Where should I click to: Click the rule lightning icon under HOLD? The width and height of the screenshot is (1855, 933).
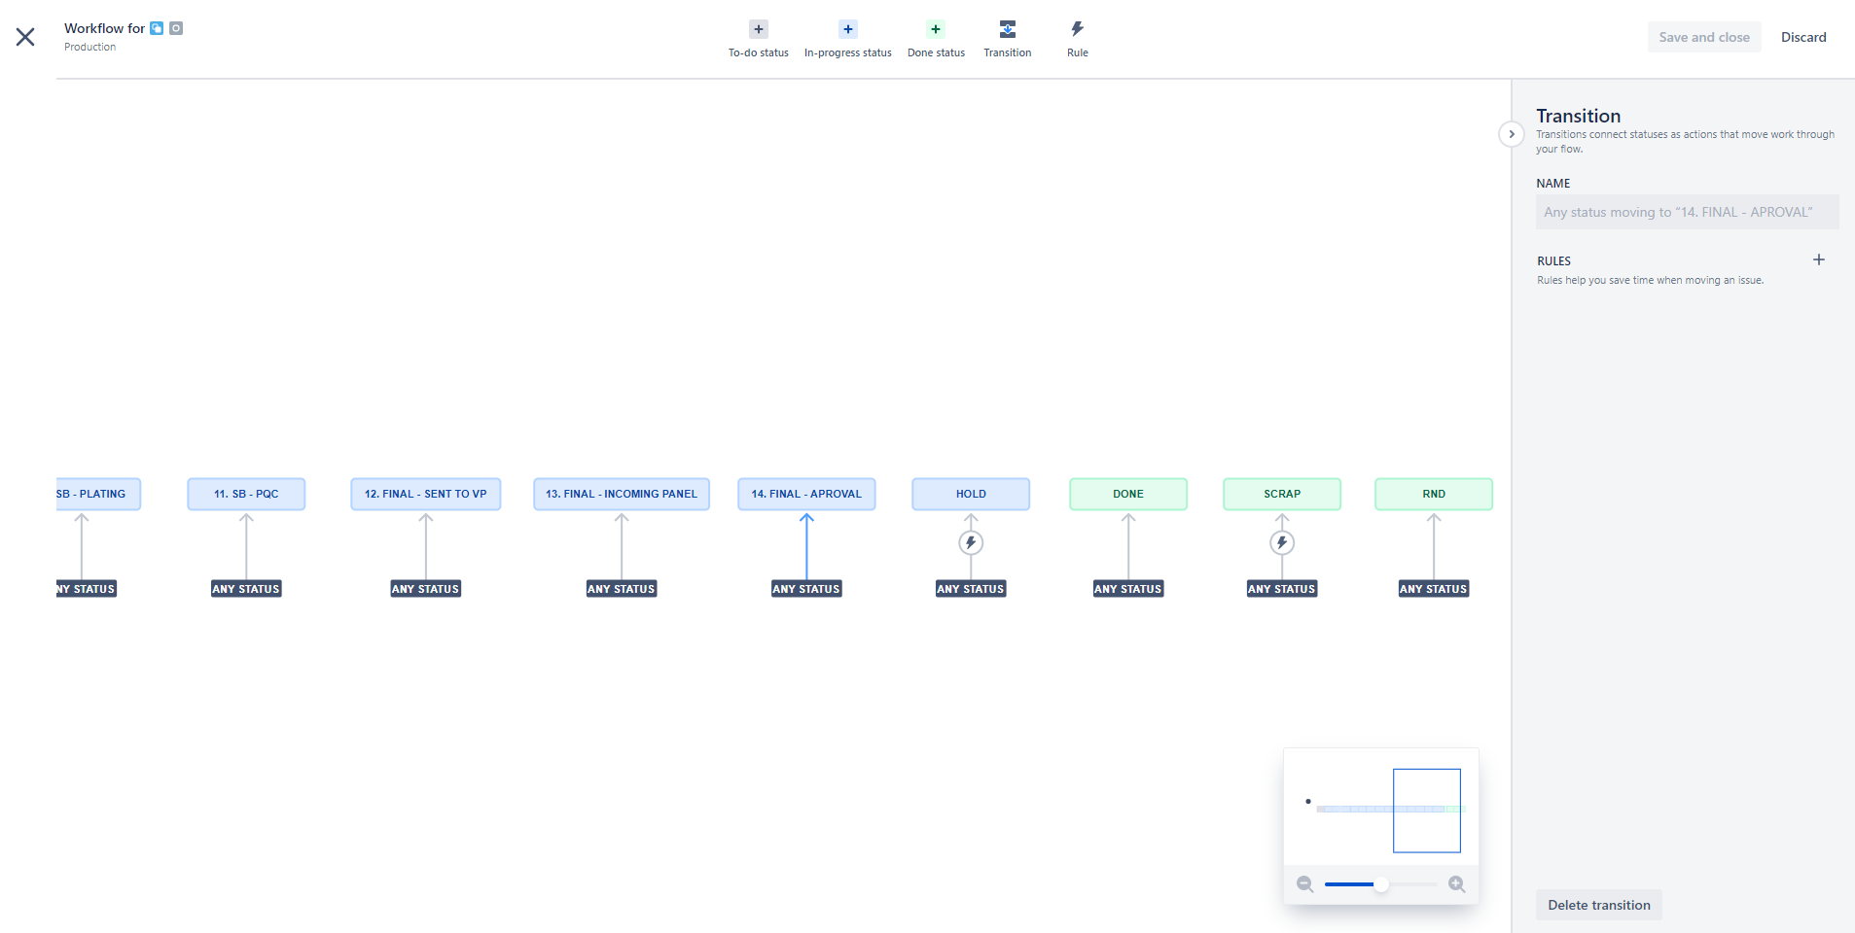(x=971, y=542)
